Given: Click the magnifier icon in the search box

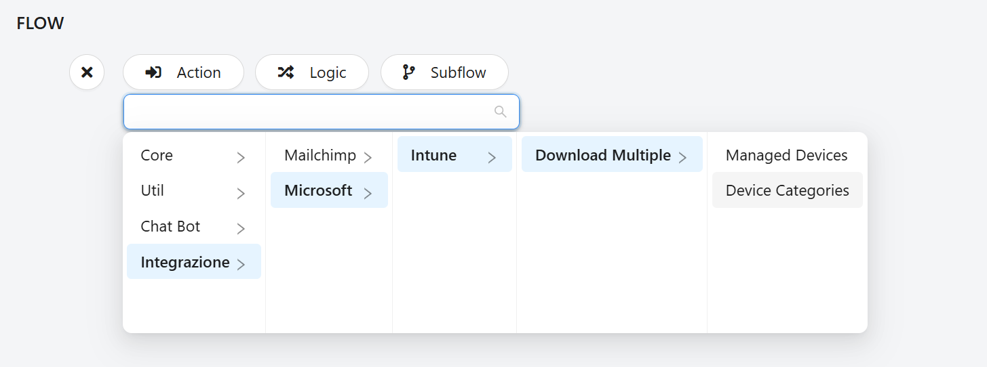Looking at the screenshot, I should coord(501,112).
